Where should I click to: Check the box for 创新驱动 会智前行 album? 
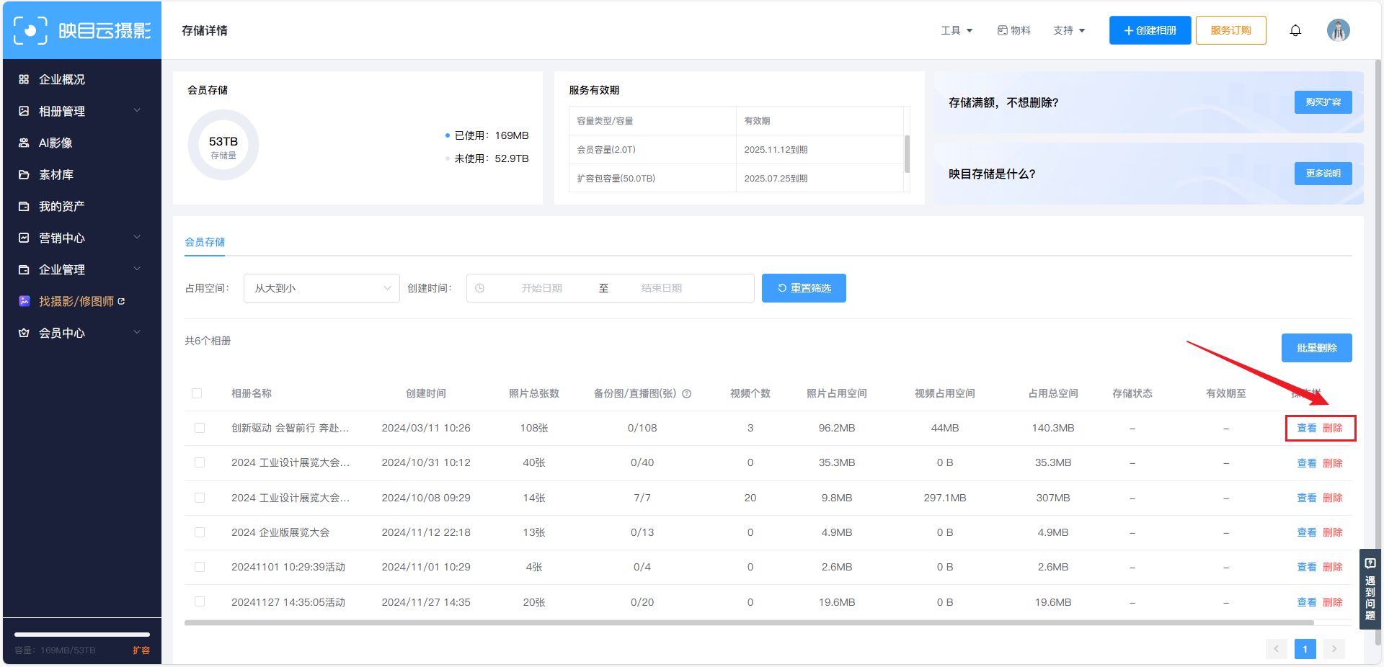pos(200,428)
